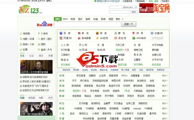The image size is (194, 120).
Task: Click the 搜狐 site icon
Action: pos(97,33)
